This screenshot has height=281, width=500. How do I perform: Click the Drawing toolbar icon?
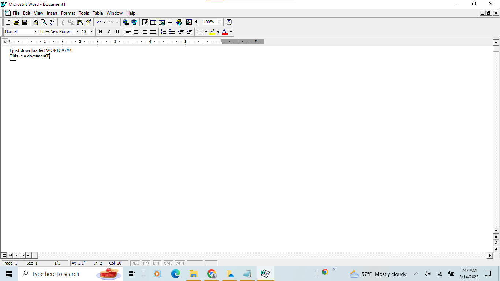[x=179, y=22]
